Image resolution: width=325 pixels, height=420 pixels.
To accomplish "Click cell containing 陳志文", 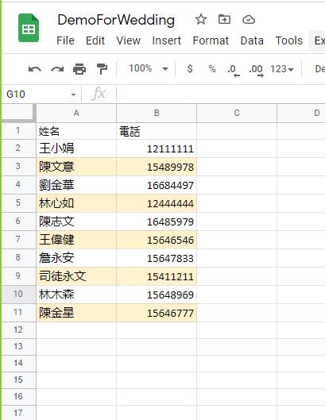I will [x=76, y=222].
